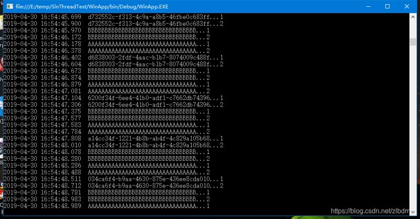The height and width of the screenshot is (219, 420).
Task: Click the empty scrollbar track below the thumb
Action: [x=413, y=126]
